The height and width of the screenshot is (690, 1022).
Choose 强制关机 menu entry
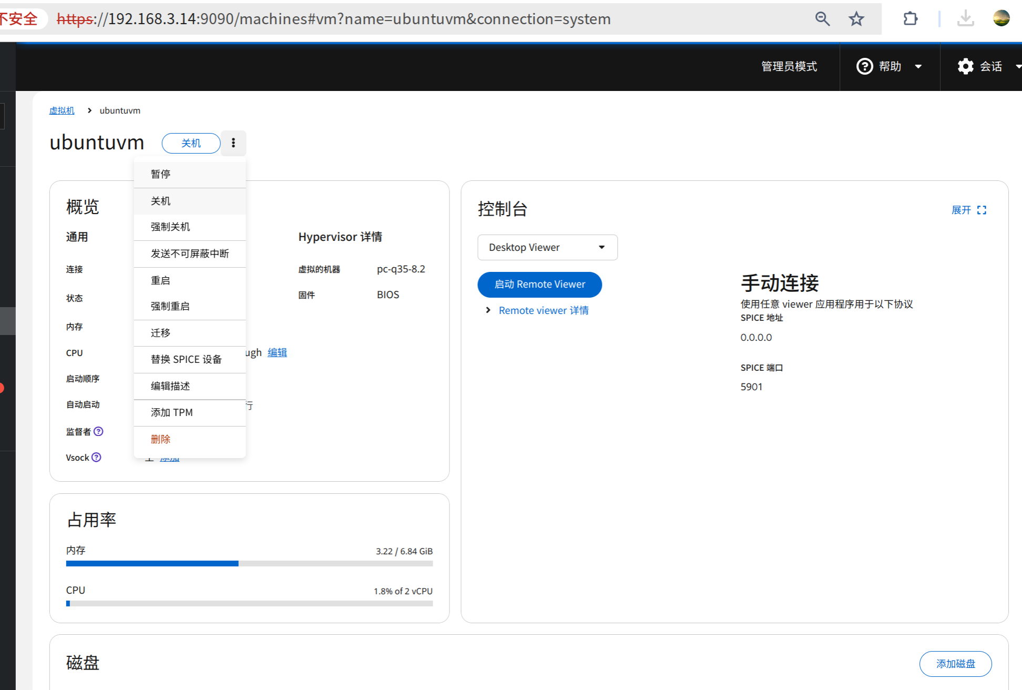click(x=190, y=227)
